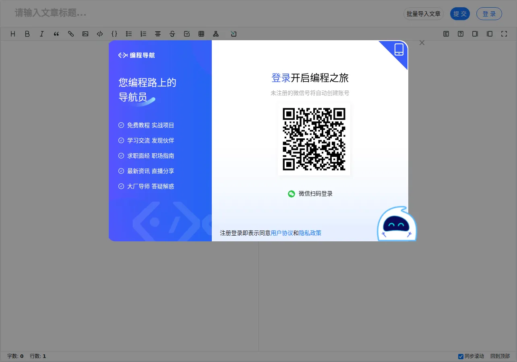Toggle the 同步滚动 checkbox
This screenshot has height=362, width=517.
coord(461,356)
